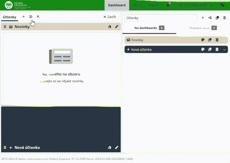The image size is (230, 163).
Task: Click the share icon beside Účtenky field
Action: click(x=210, y=18)
